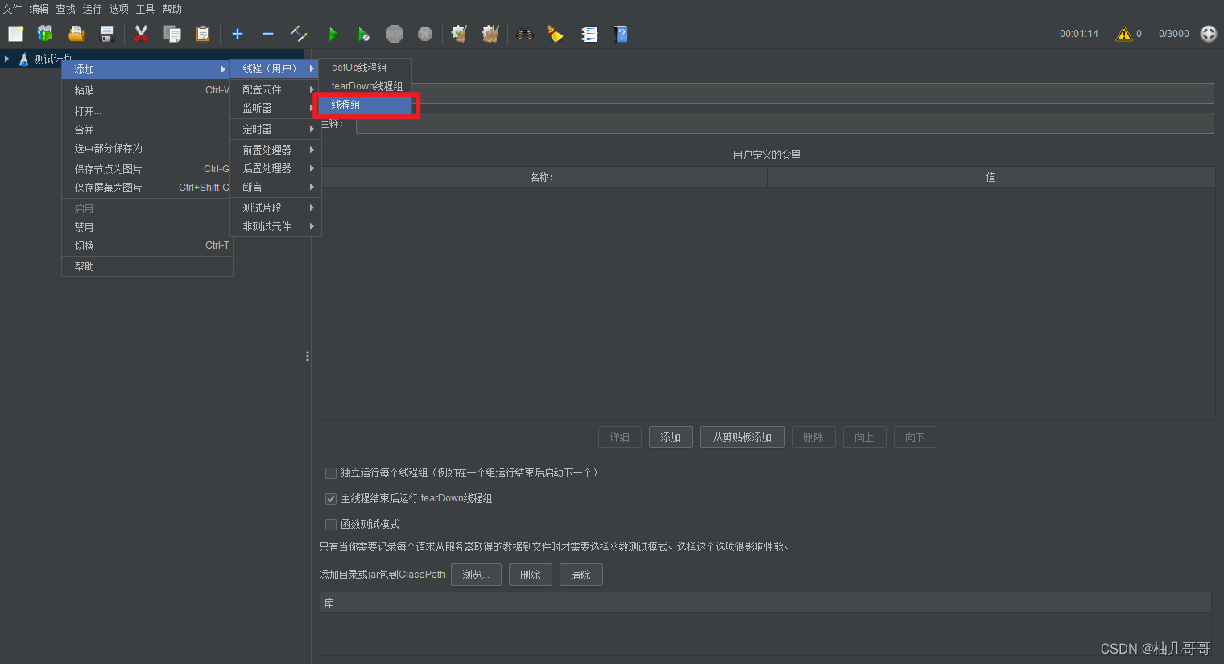Click the Cut scissors icon
1224x664 pixels.
click(x=141, y=34)
